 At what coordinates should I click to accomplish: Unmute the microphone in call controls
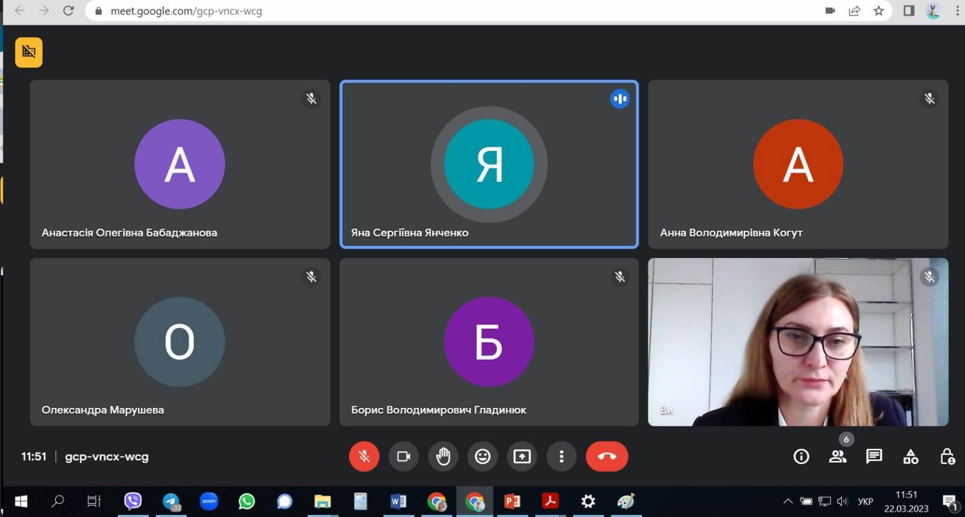[364, 456]
